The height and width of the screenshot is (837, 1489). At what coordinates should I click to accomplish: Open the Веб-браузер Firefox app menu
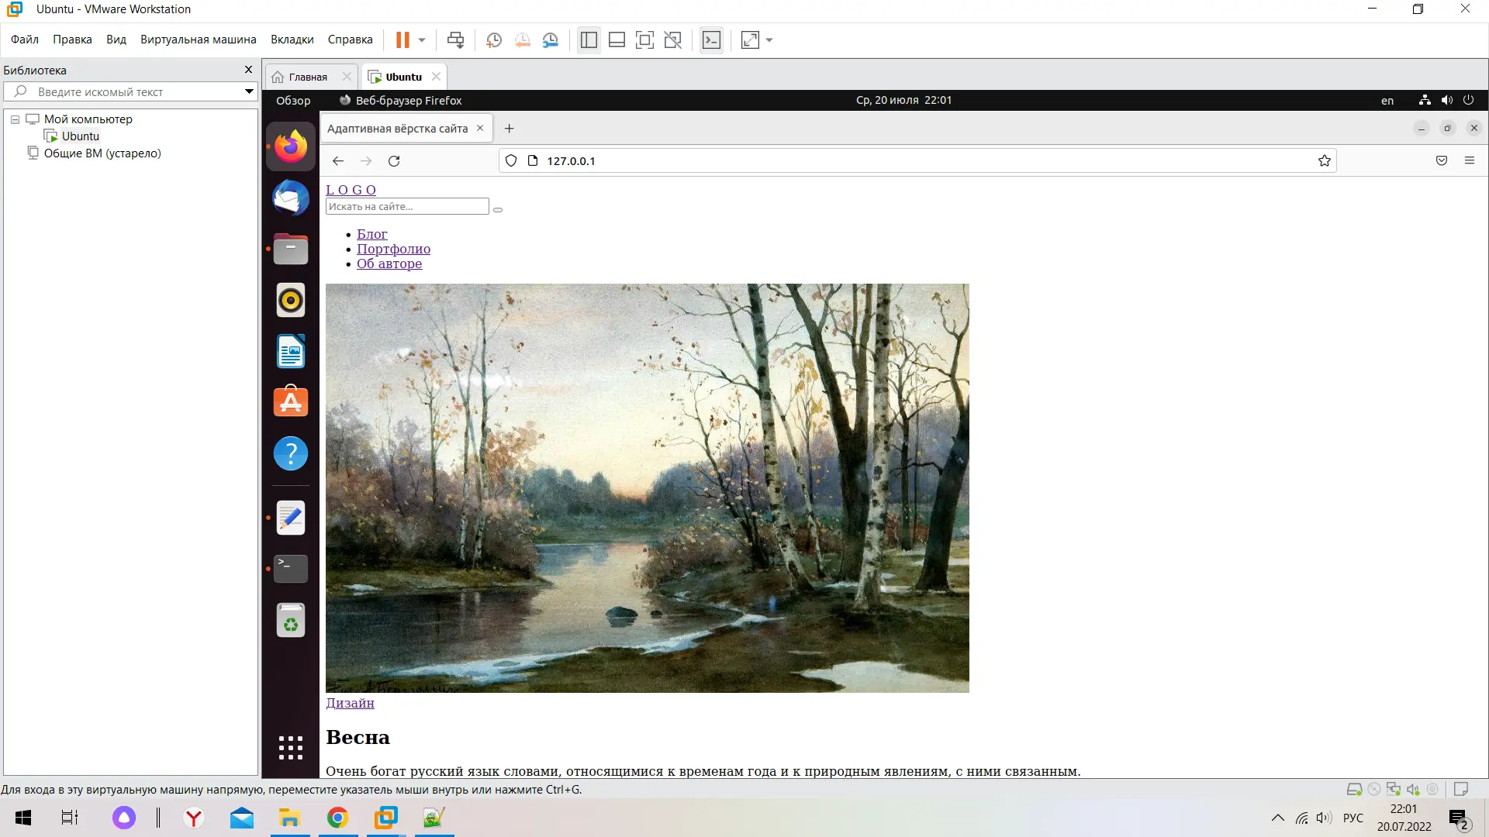pyautogui.click(x=400, y=101)
